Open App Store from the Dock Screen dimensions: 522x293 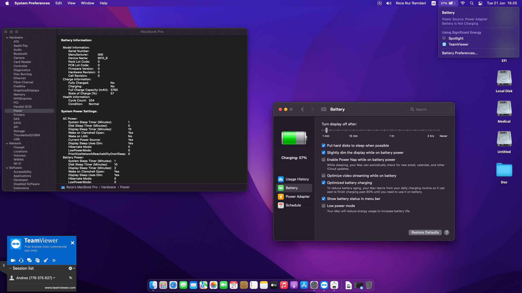[x=304, y=285]
